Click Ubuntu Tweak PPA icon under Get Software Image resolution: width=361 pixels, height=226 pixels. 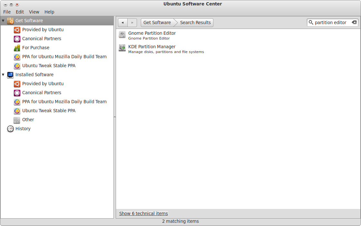(x=17, y=66)
